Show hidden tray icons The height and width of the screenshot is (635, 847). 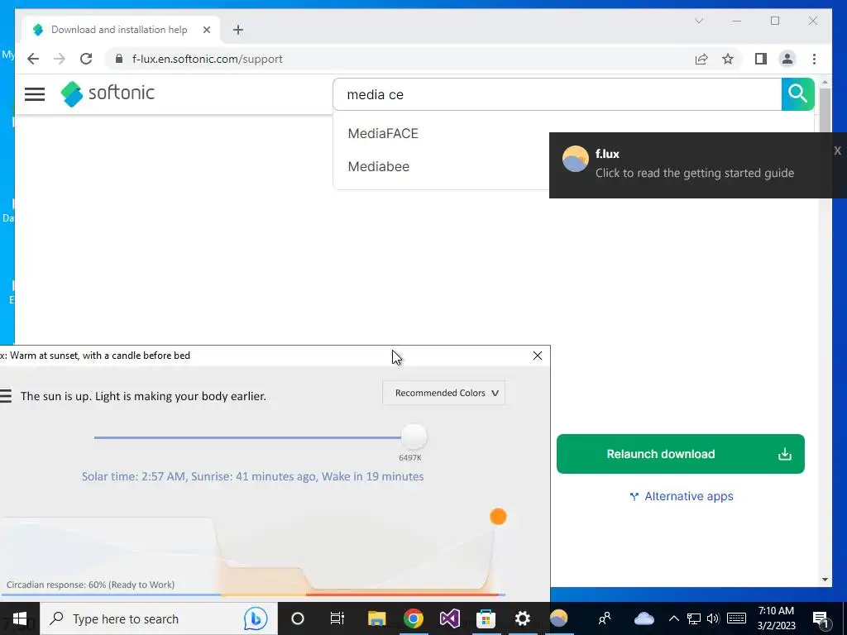[x=673, y=618]
